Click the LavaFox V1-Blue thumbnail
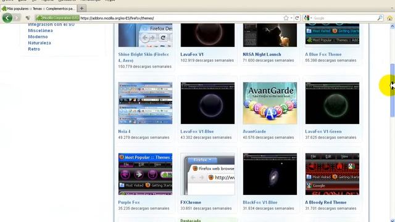 [x=207, y=103]
